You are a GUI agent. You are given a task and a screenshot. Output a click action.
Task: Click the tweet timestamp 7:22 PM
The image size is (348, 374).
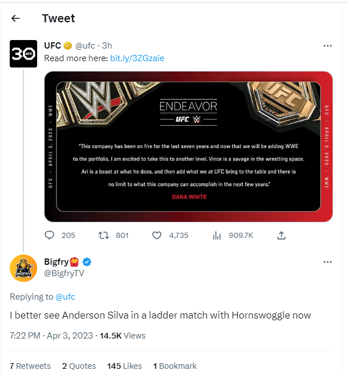pos(25,335)
